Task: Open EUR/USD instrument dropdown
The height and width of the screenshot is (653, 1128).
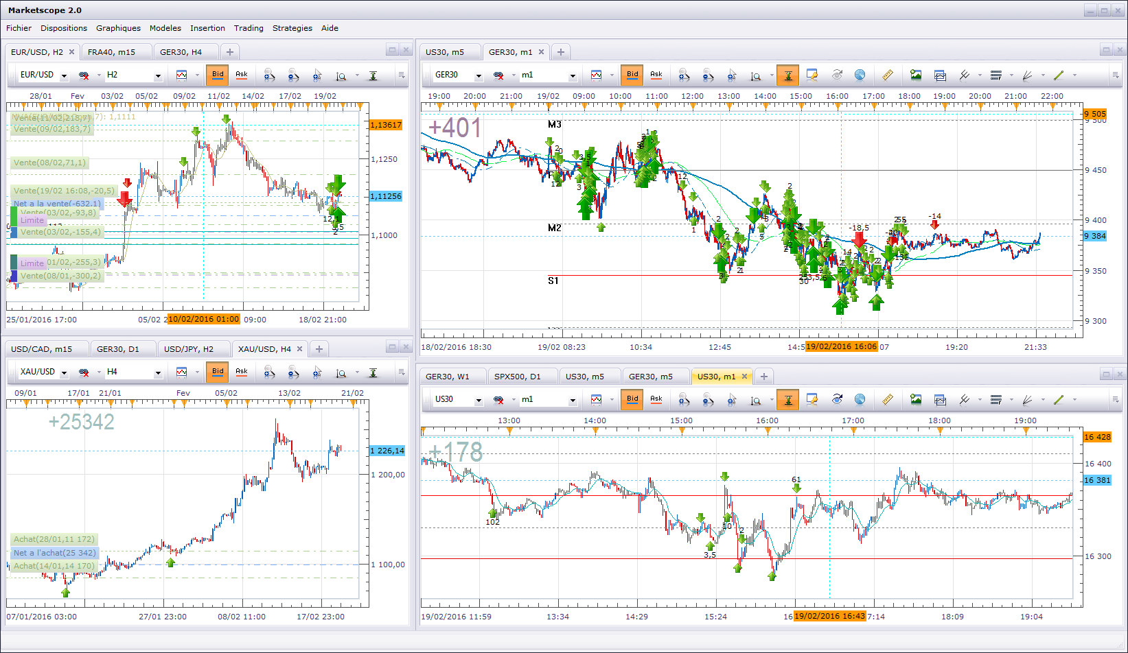Action: (64, 75)
